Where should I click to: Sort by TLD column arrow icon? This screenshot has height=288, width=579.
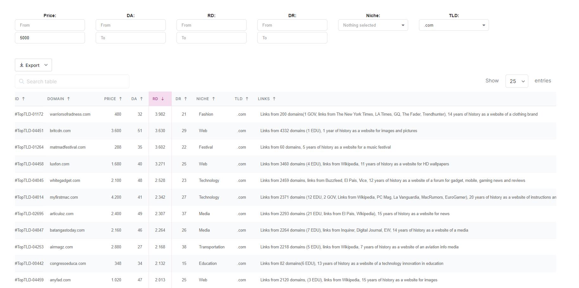pyautogui.click(x=247, y=99)
